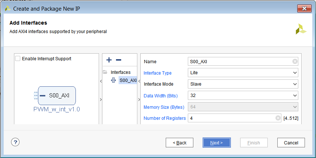Cancel the IP creation wizard
Viewport: 316px width, 158px height.
point(291,143)
